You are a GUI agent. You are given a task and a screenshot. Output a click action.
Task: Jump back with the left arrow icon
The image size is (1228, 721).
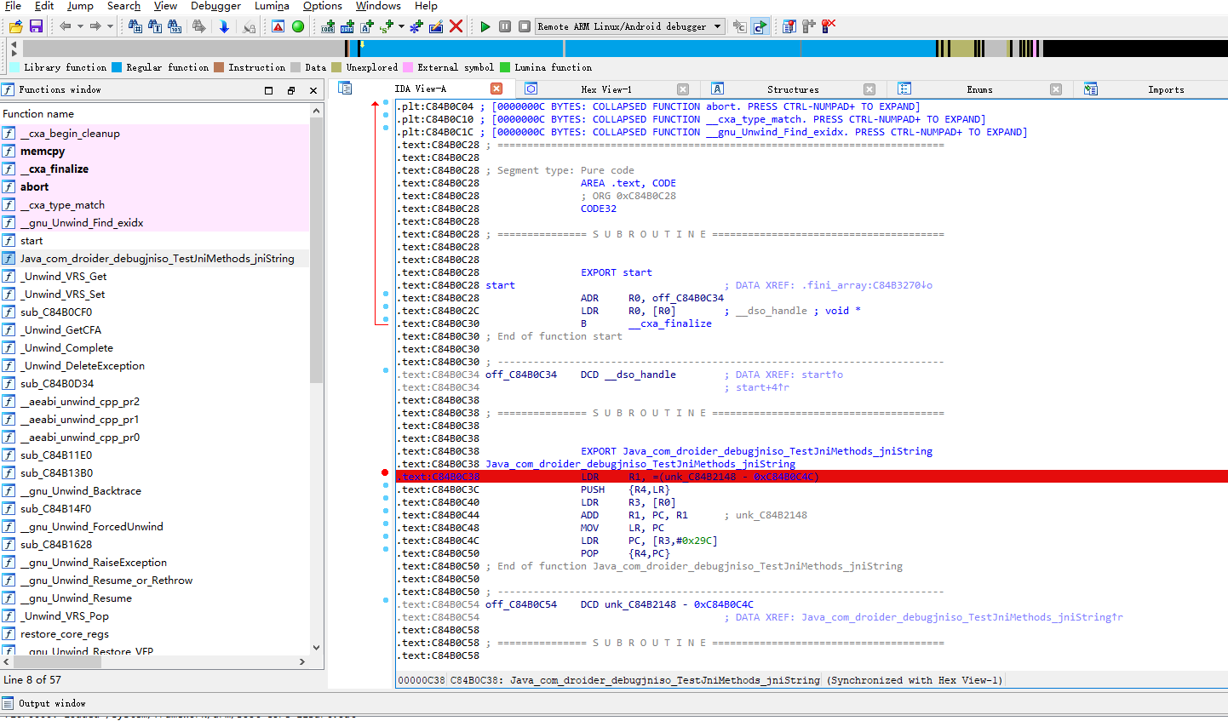[65, 26]
